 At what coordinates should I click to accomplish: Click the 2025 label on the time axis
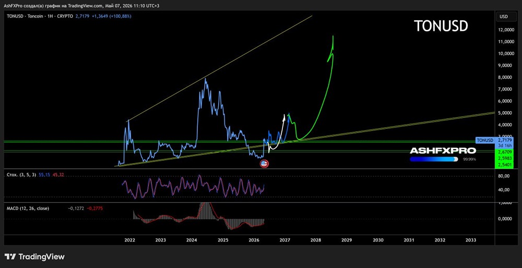[223, 240]
